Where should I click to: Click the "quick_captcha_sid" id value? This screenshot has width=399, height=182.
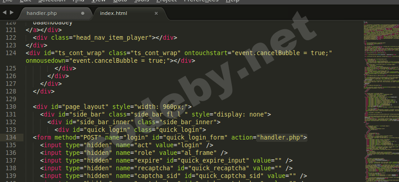[228, 176]
